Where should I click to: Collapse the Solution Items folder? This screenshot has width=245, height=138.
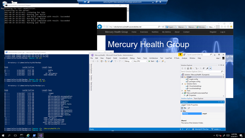(182, 84)
